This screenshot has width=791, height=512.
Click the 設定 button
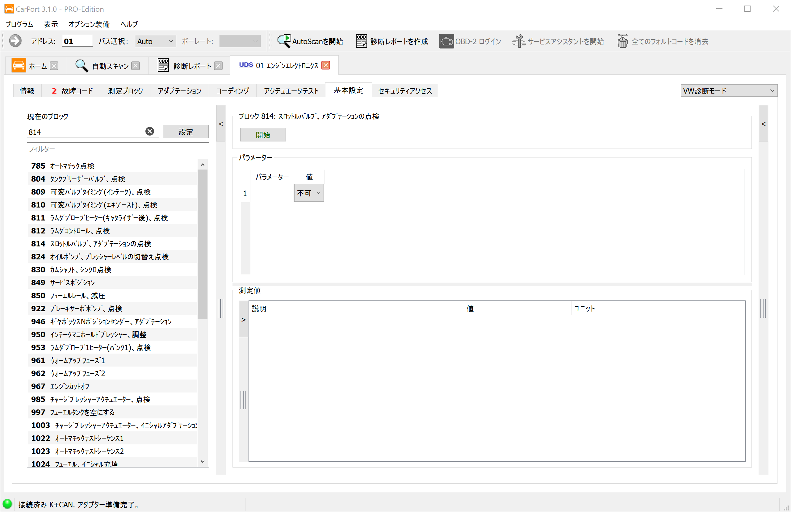[186, 132]
